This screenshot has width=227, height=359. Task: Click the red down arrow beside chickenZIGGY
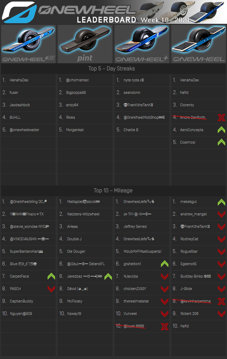pyautogui.click(x=164, y=289)
